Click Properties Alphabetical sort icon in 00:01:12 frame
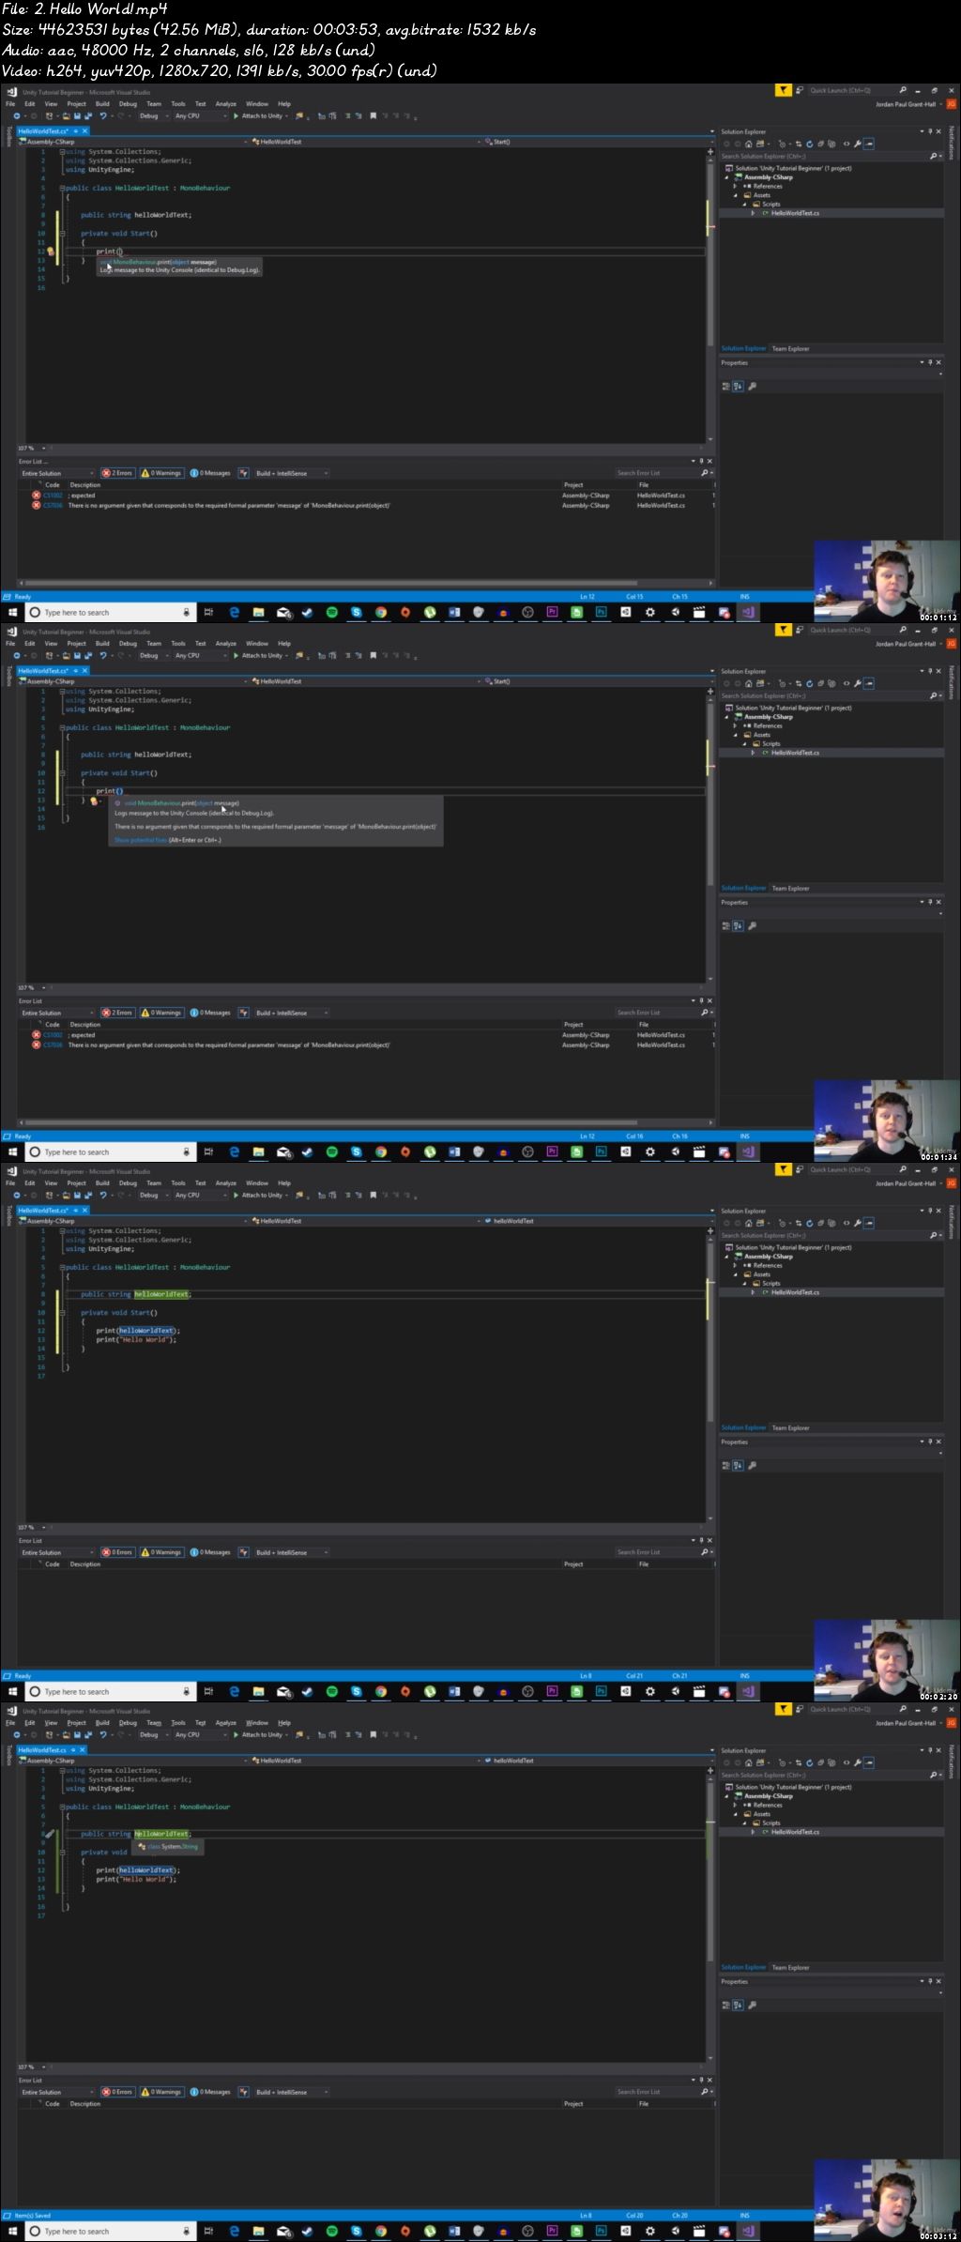 (x=739, y=386)
